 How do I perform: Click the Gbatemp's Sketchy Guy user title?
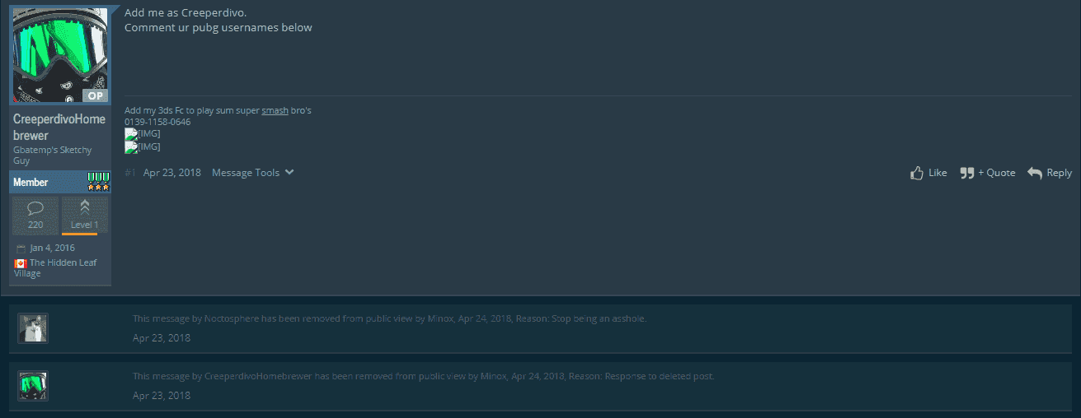click(52, 156)
